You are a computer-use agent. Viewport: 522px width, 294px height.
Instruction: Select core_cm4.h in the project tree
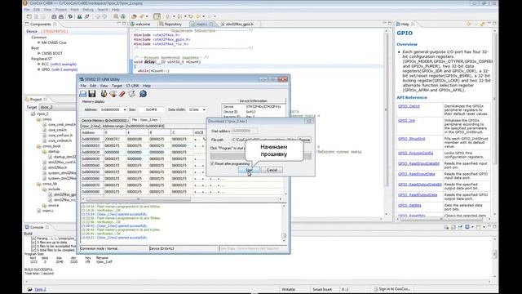click(57, 130)
